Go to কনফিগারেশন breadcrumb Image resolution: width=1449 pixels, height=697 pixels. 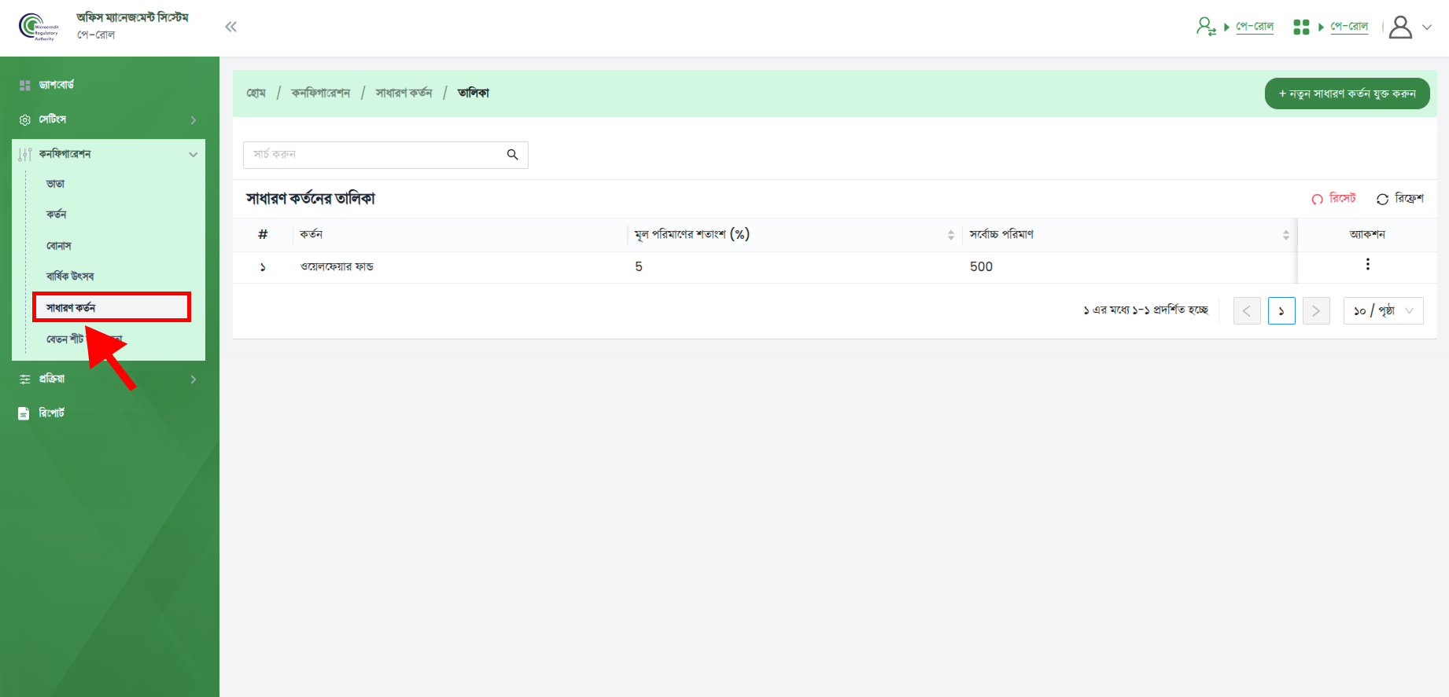(x=321, y=93)
